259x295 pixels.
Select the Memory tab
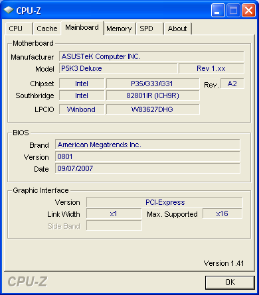119,29
